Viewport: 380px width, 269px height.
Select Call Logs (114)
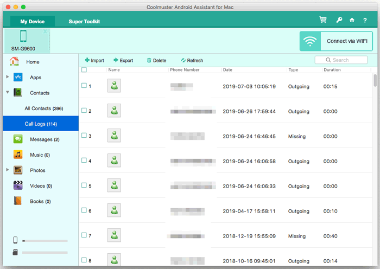click(41, 124)
